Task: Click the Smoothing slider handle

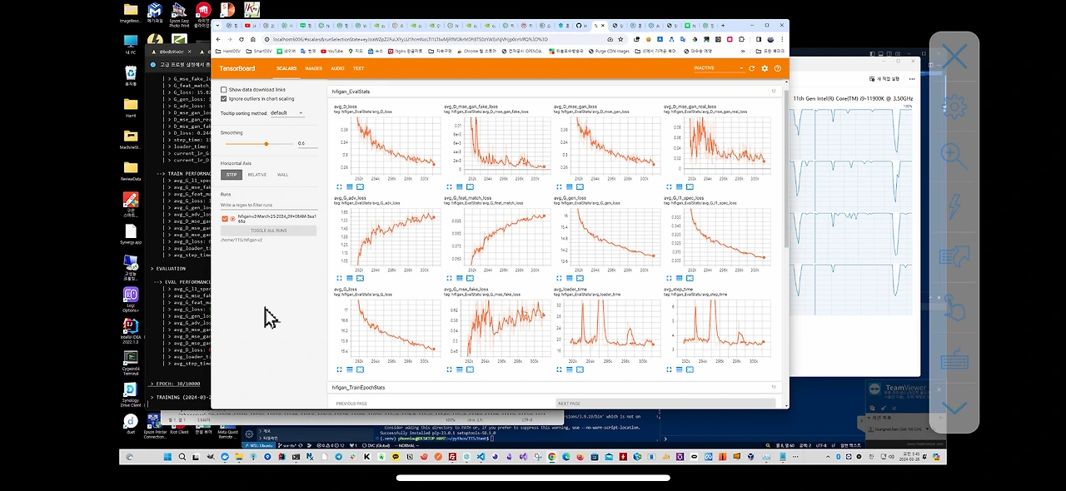Action: coord(266,144)
